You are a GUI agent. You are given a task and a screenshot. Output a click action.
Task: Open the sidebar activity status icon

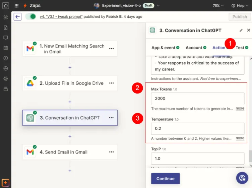(6, 68)
